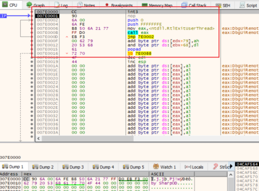The image size is (259, 191).
Task: Open the Locals tab
Action: (x=194, y=167)
